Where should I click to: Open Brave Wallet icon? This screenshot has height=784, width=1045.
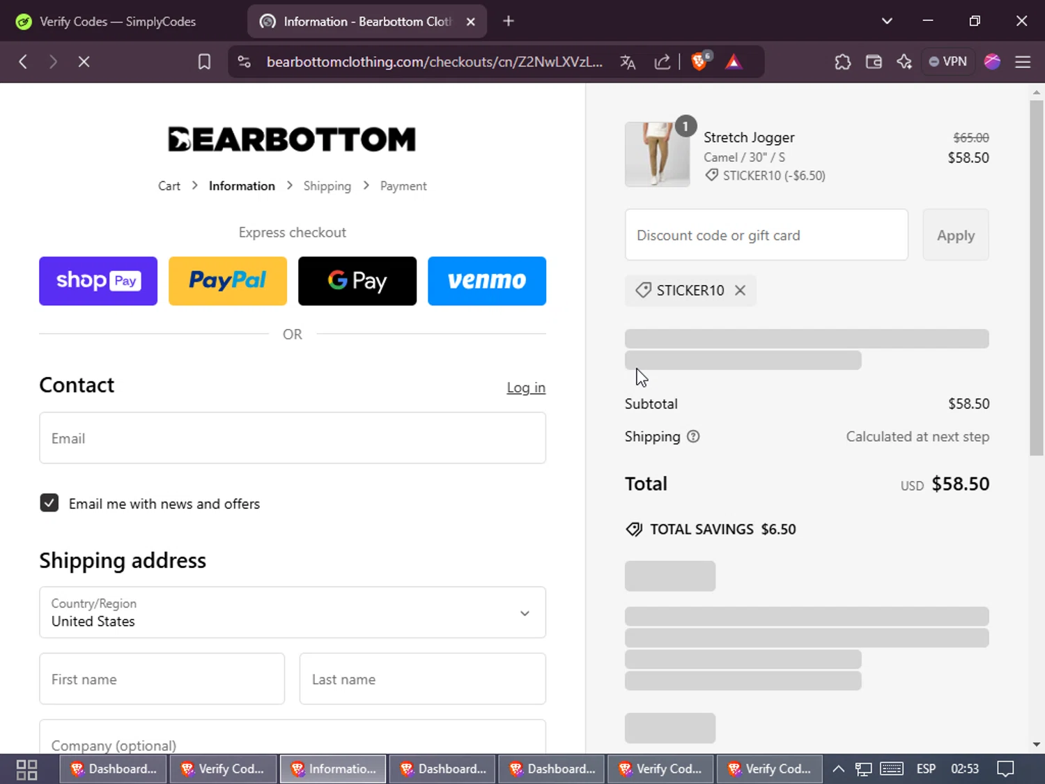[x=874, y=62]
